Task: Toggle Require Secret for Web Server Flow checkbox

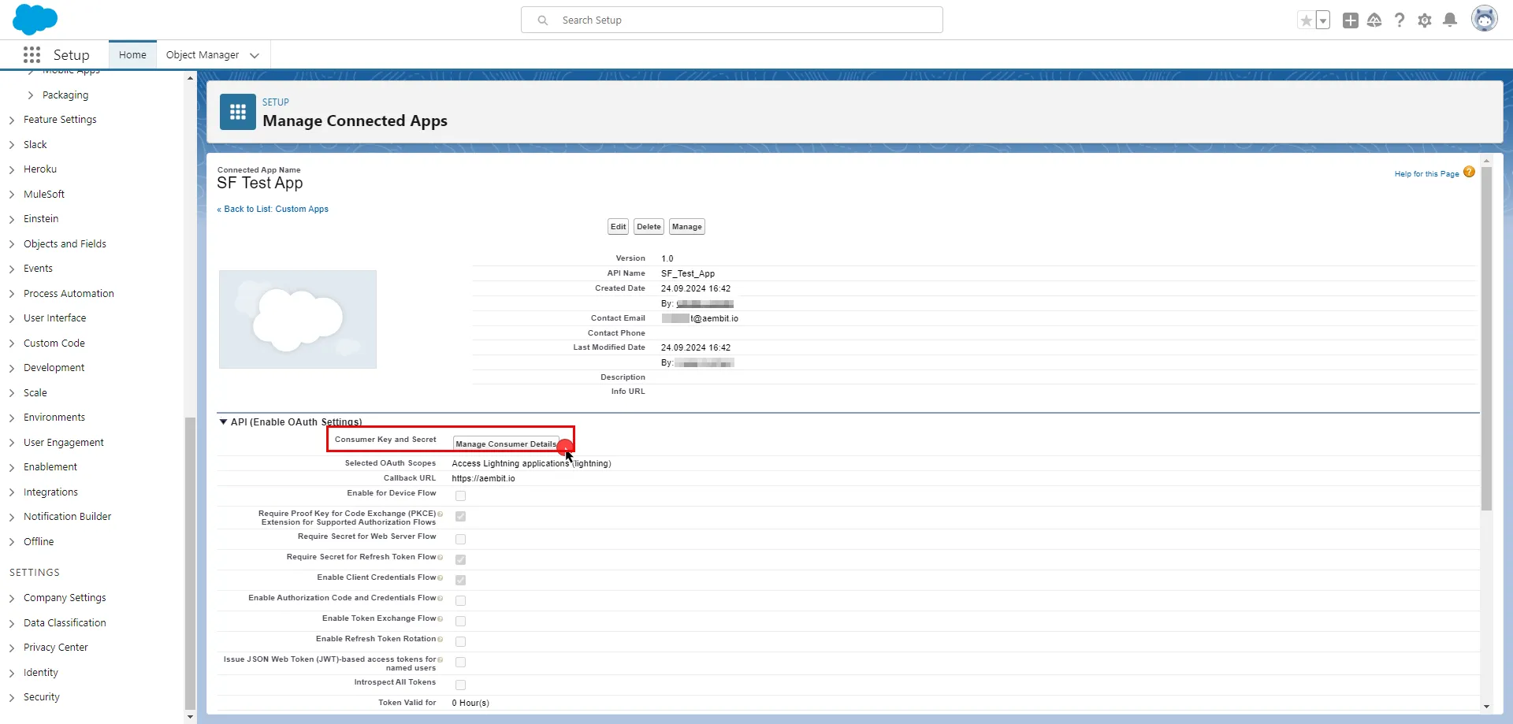Action: [x=460, y=539]
